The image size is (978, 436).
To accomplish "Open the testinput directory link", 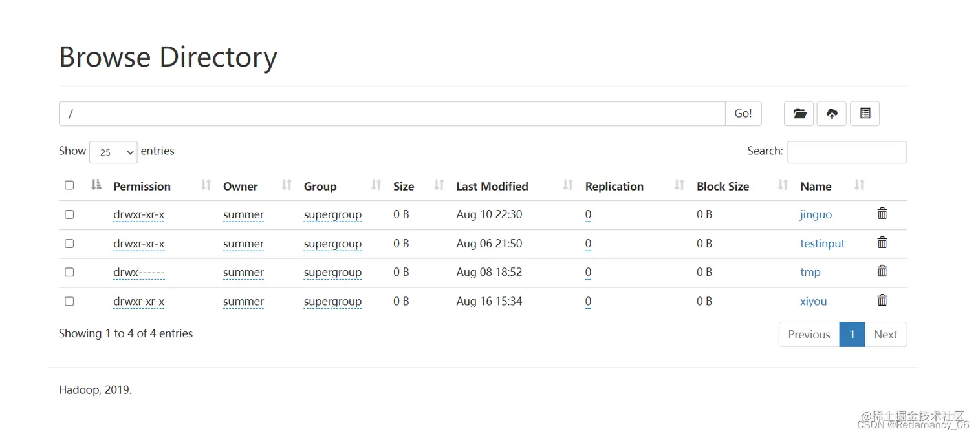I will (823, 244).
